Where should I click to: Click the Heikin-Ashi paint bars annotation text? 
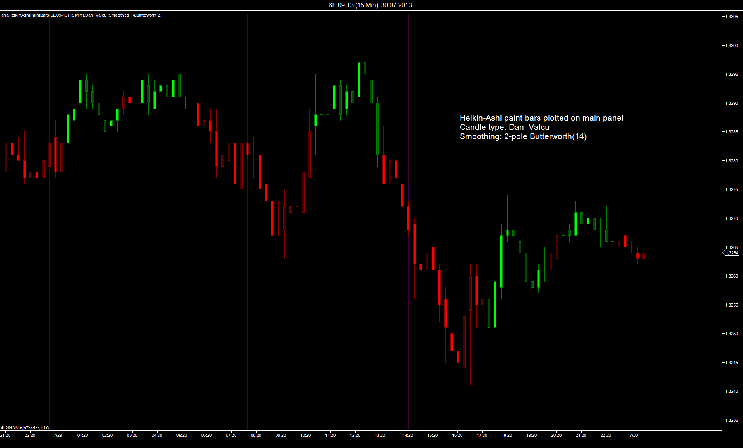541,118
